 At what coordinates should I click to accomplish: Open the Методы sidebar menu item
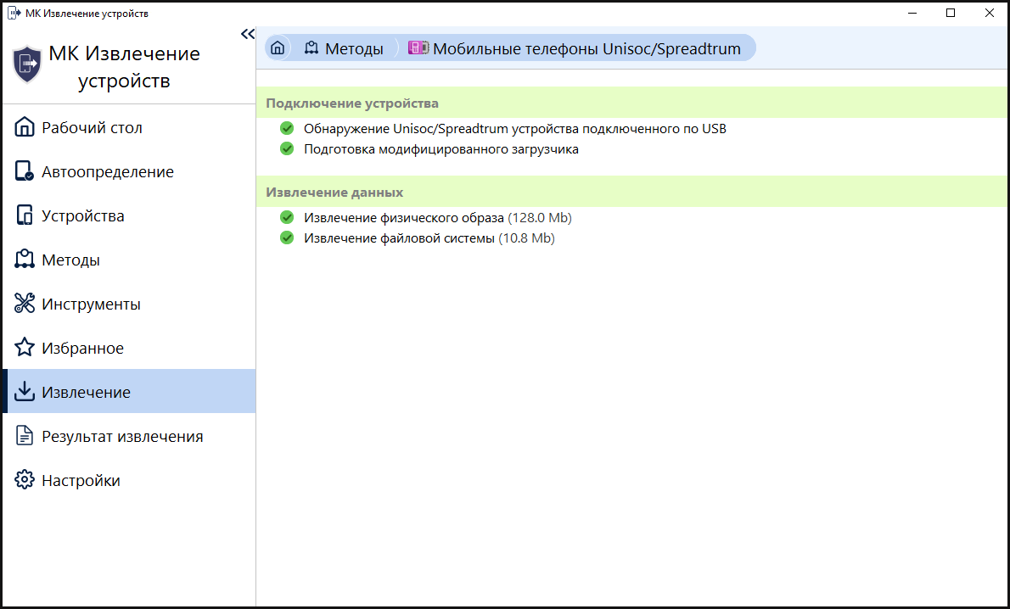70,260
